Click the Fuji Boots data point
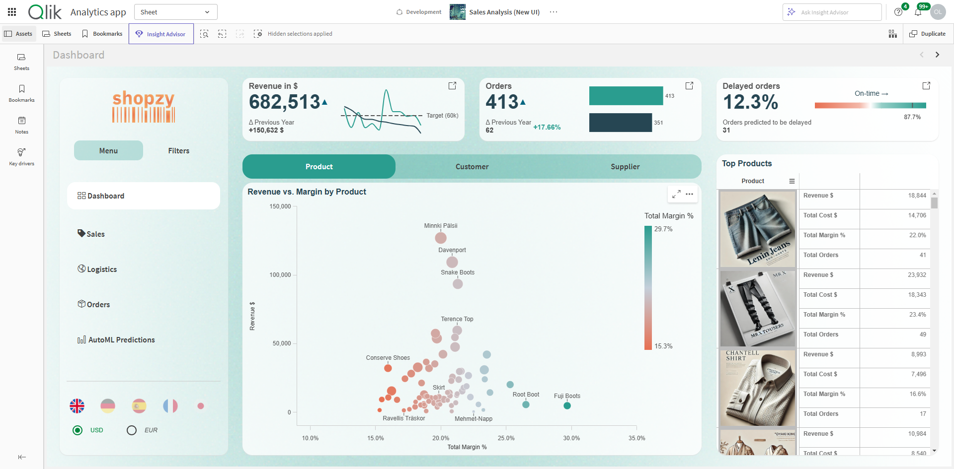Screen dimensions: 954x469 (x=567, y=406)
